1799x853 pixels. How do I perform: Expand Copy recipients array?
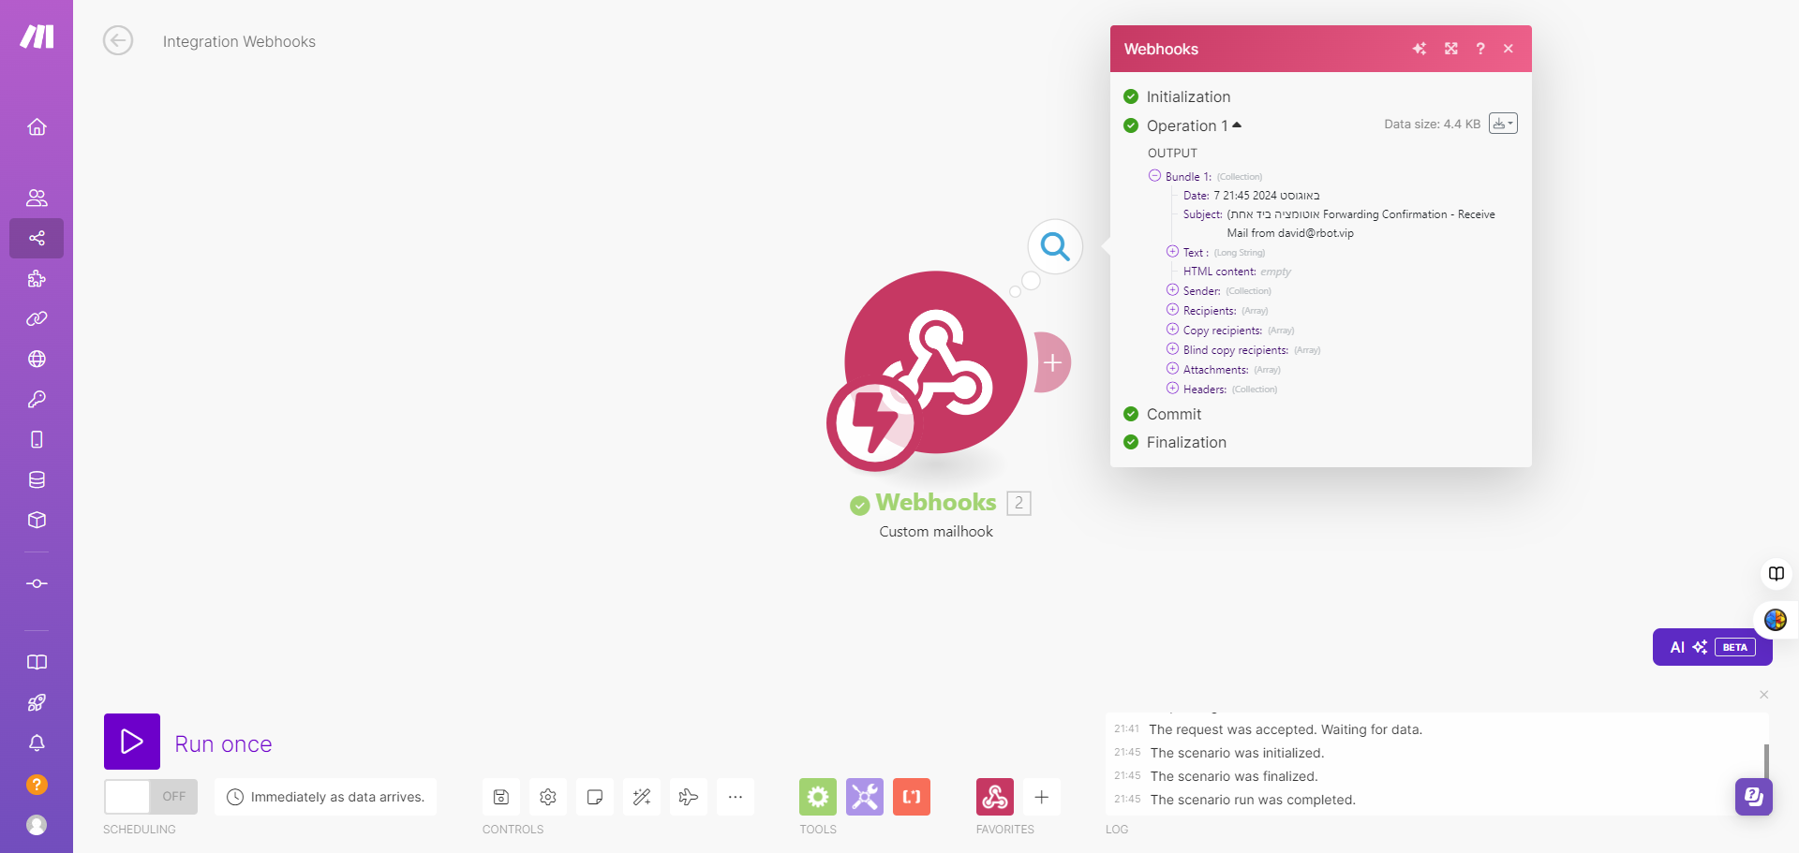(1172, 329)
